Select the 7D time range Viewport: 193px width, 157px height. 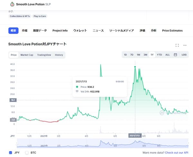coord(132,55)
